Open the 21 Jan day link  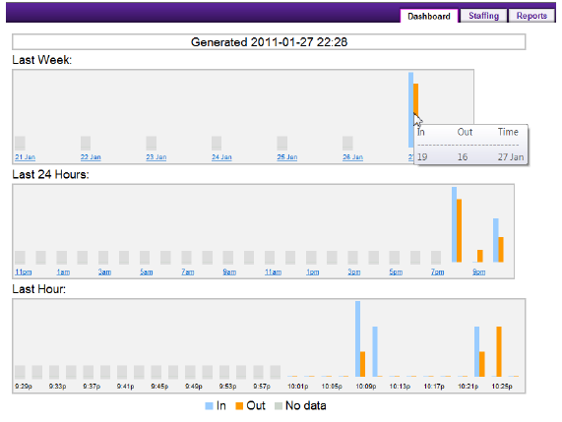click(x=25, y=157)
